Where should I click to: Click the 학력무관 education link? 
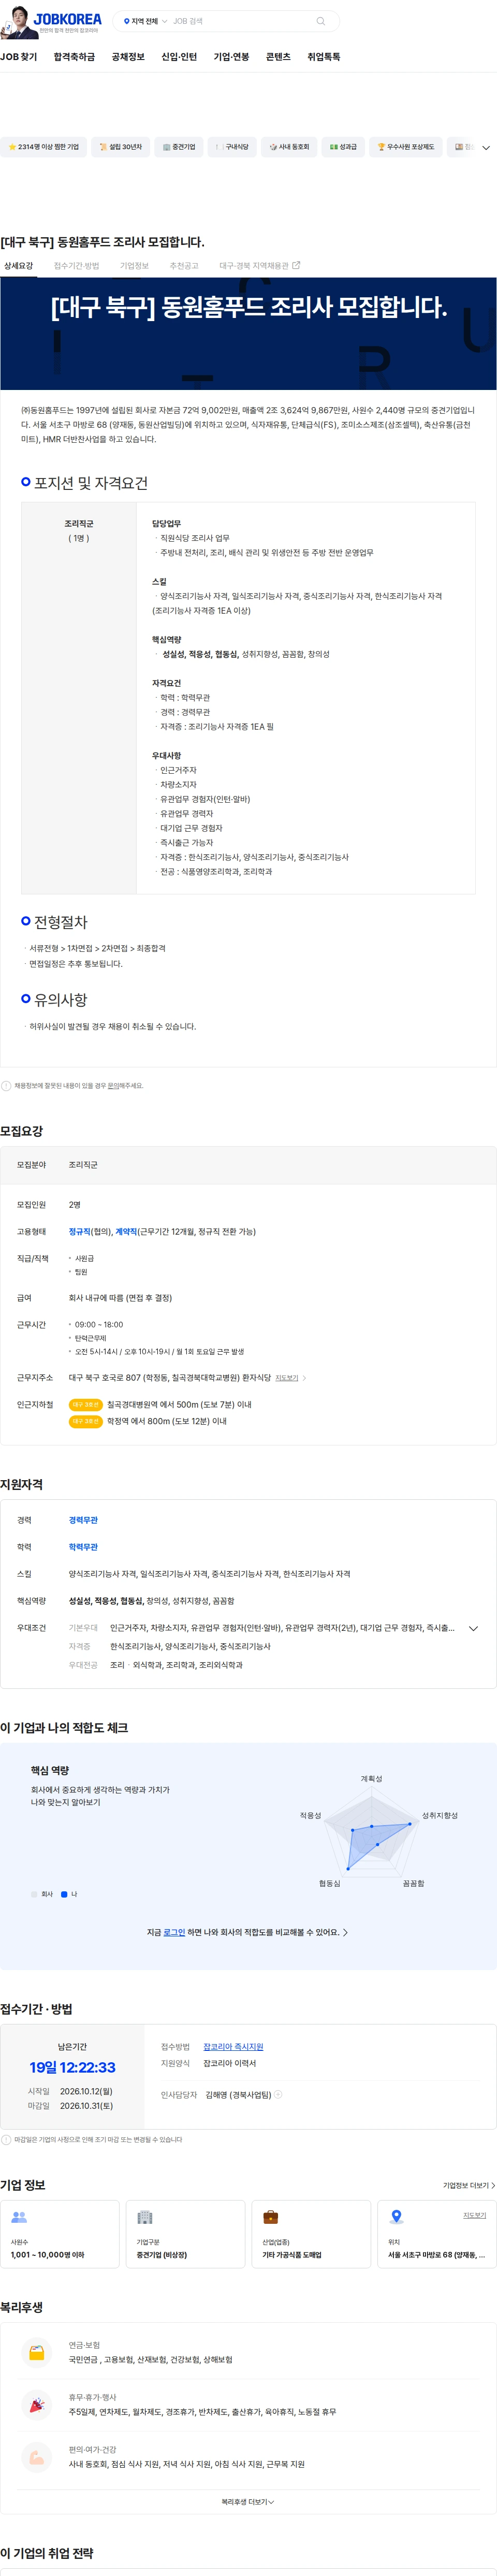pos(83,1547)
